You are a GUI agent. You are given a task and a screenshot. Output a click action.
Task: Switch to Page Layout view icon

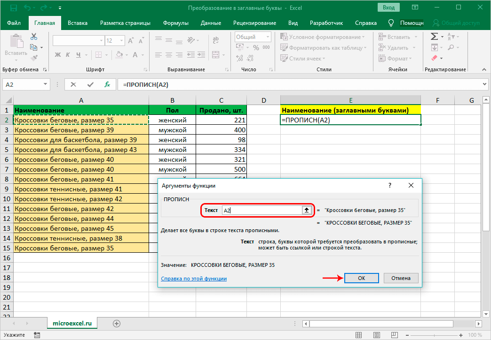tap(377, 335)
